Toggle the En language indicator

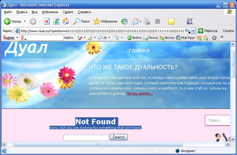point(187,31)
